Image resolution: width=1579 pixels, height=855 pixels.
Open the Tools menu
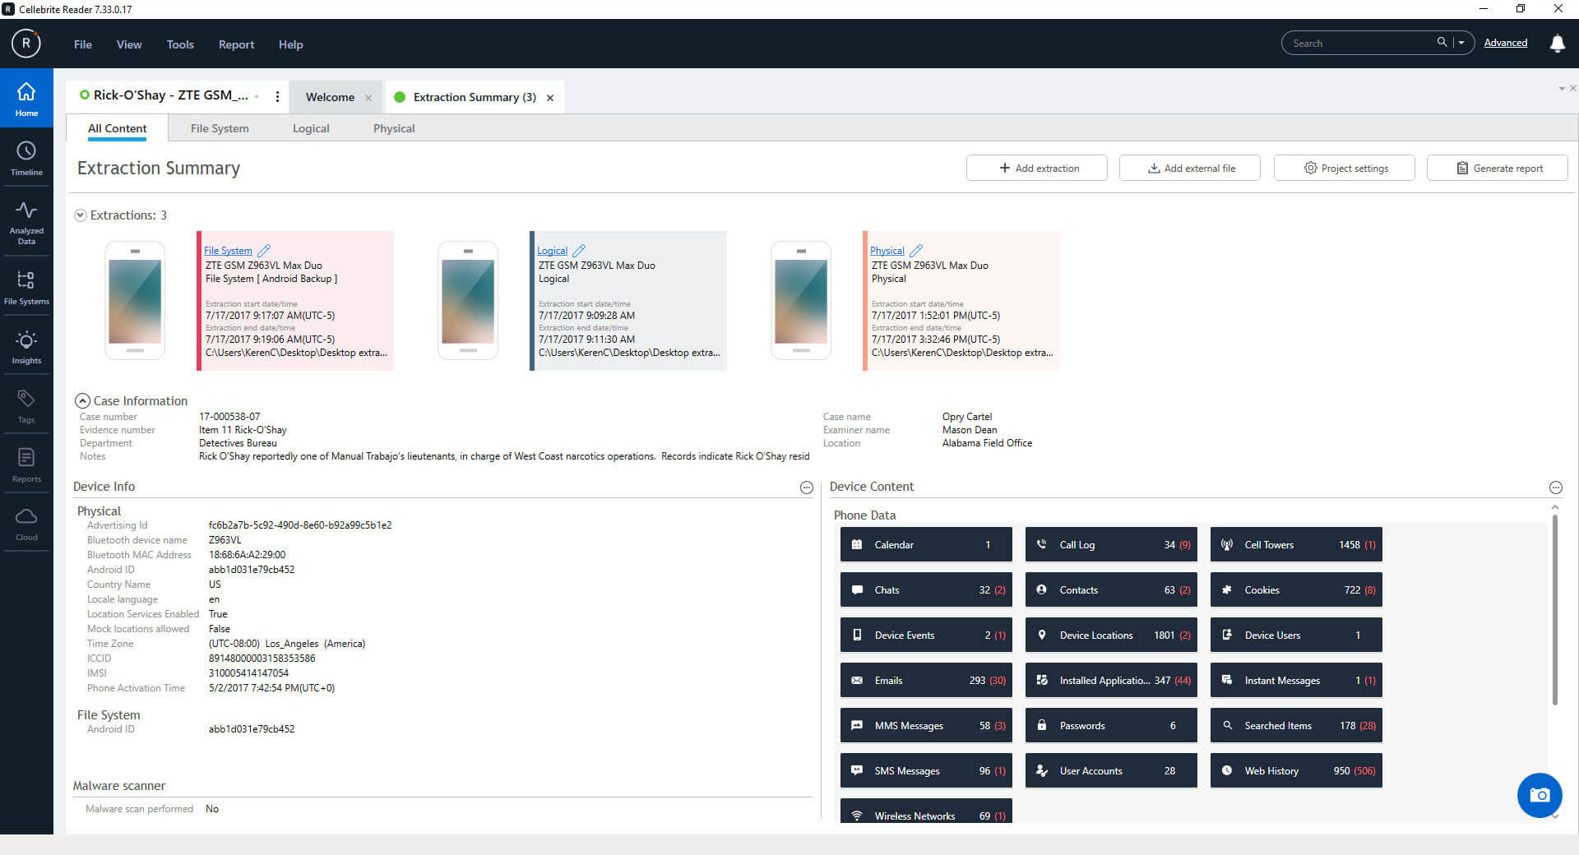180,44
